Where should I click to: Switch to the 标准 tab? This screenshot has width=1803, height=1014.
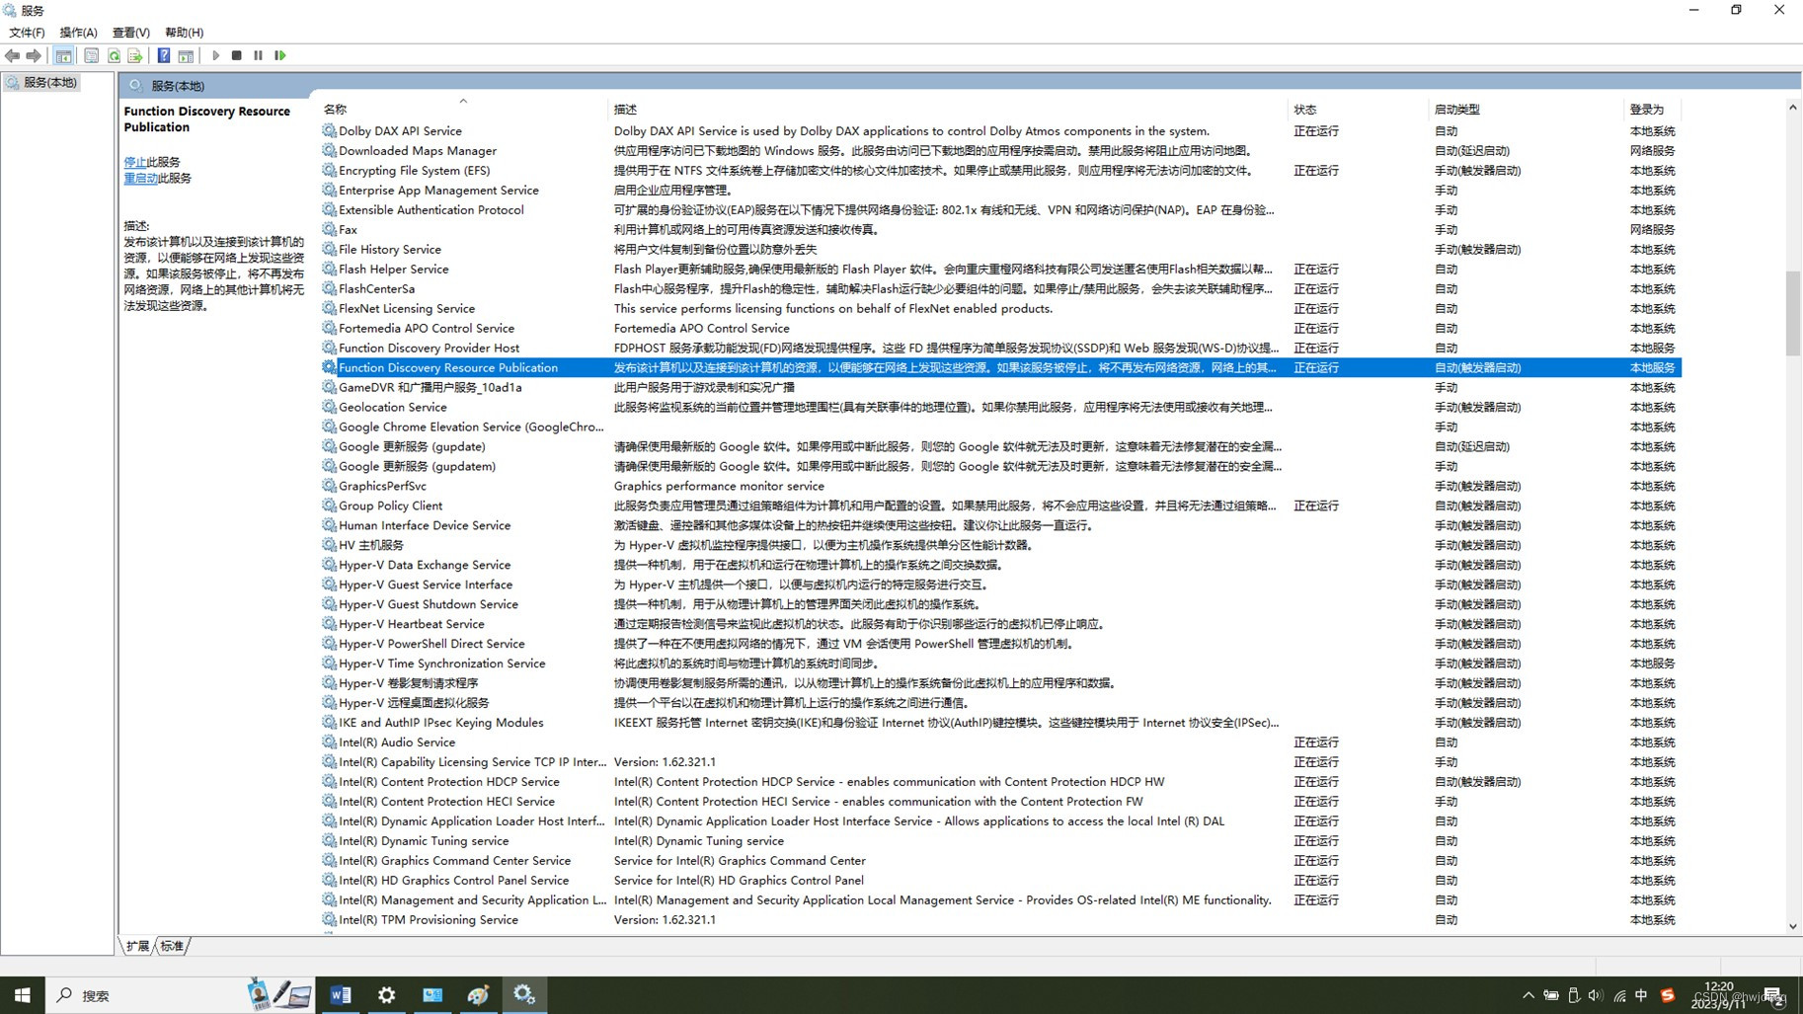[172, 946]
